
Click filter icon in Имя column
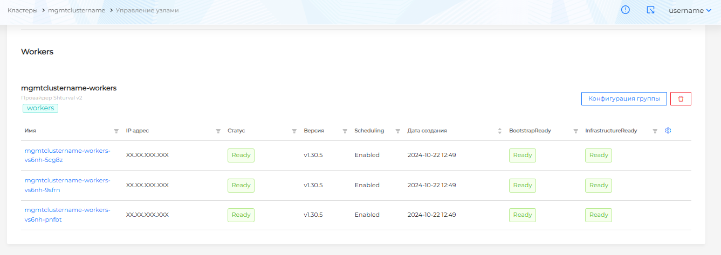(x=116, y=131)
